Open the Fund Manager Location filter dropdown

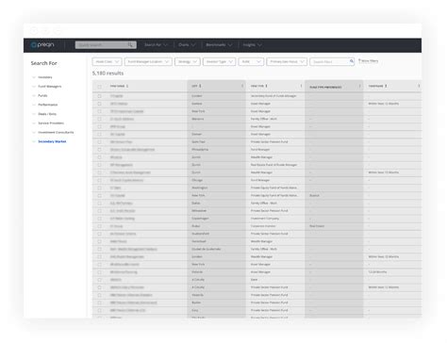point(148,61)
